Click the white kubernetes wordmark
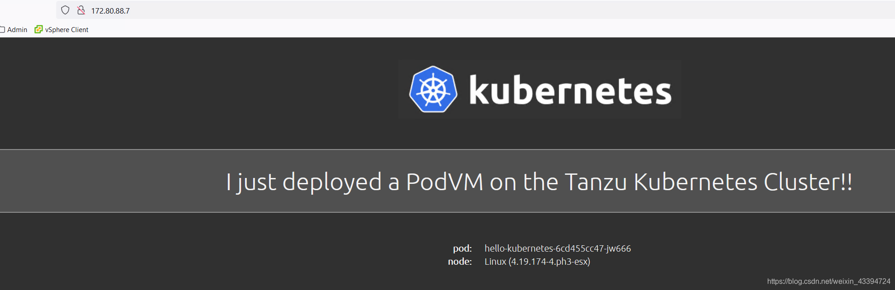The image size is (895, 290). [x=570, y=90]
